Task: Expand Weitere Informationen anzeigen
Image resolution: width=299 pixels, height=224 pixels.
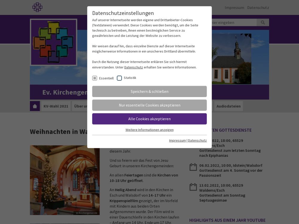Action: point(149,130)
